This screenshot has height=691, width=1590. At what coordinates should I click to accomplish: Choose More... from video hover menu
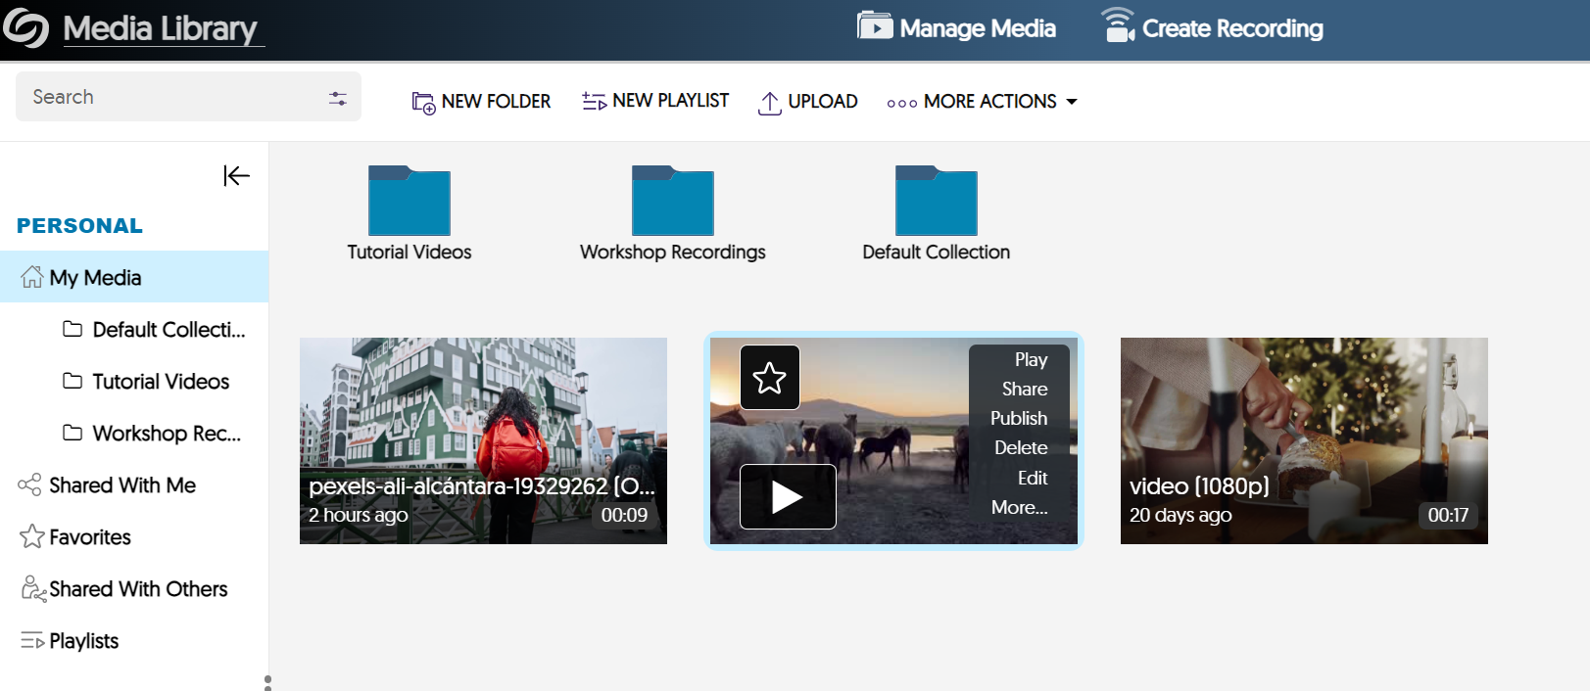coord(1019,507)
